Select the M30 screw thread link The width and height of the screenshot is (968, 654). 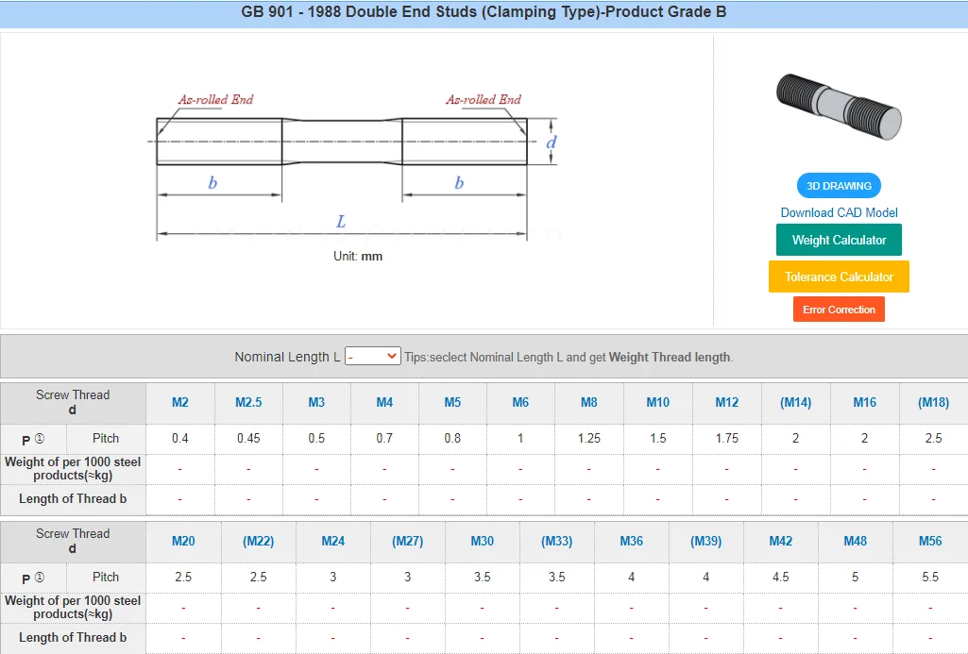(482, 541)
